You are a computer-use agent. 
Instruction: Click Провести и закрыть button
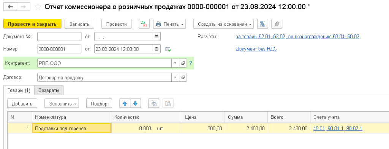(32, 24)
